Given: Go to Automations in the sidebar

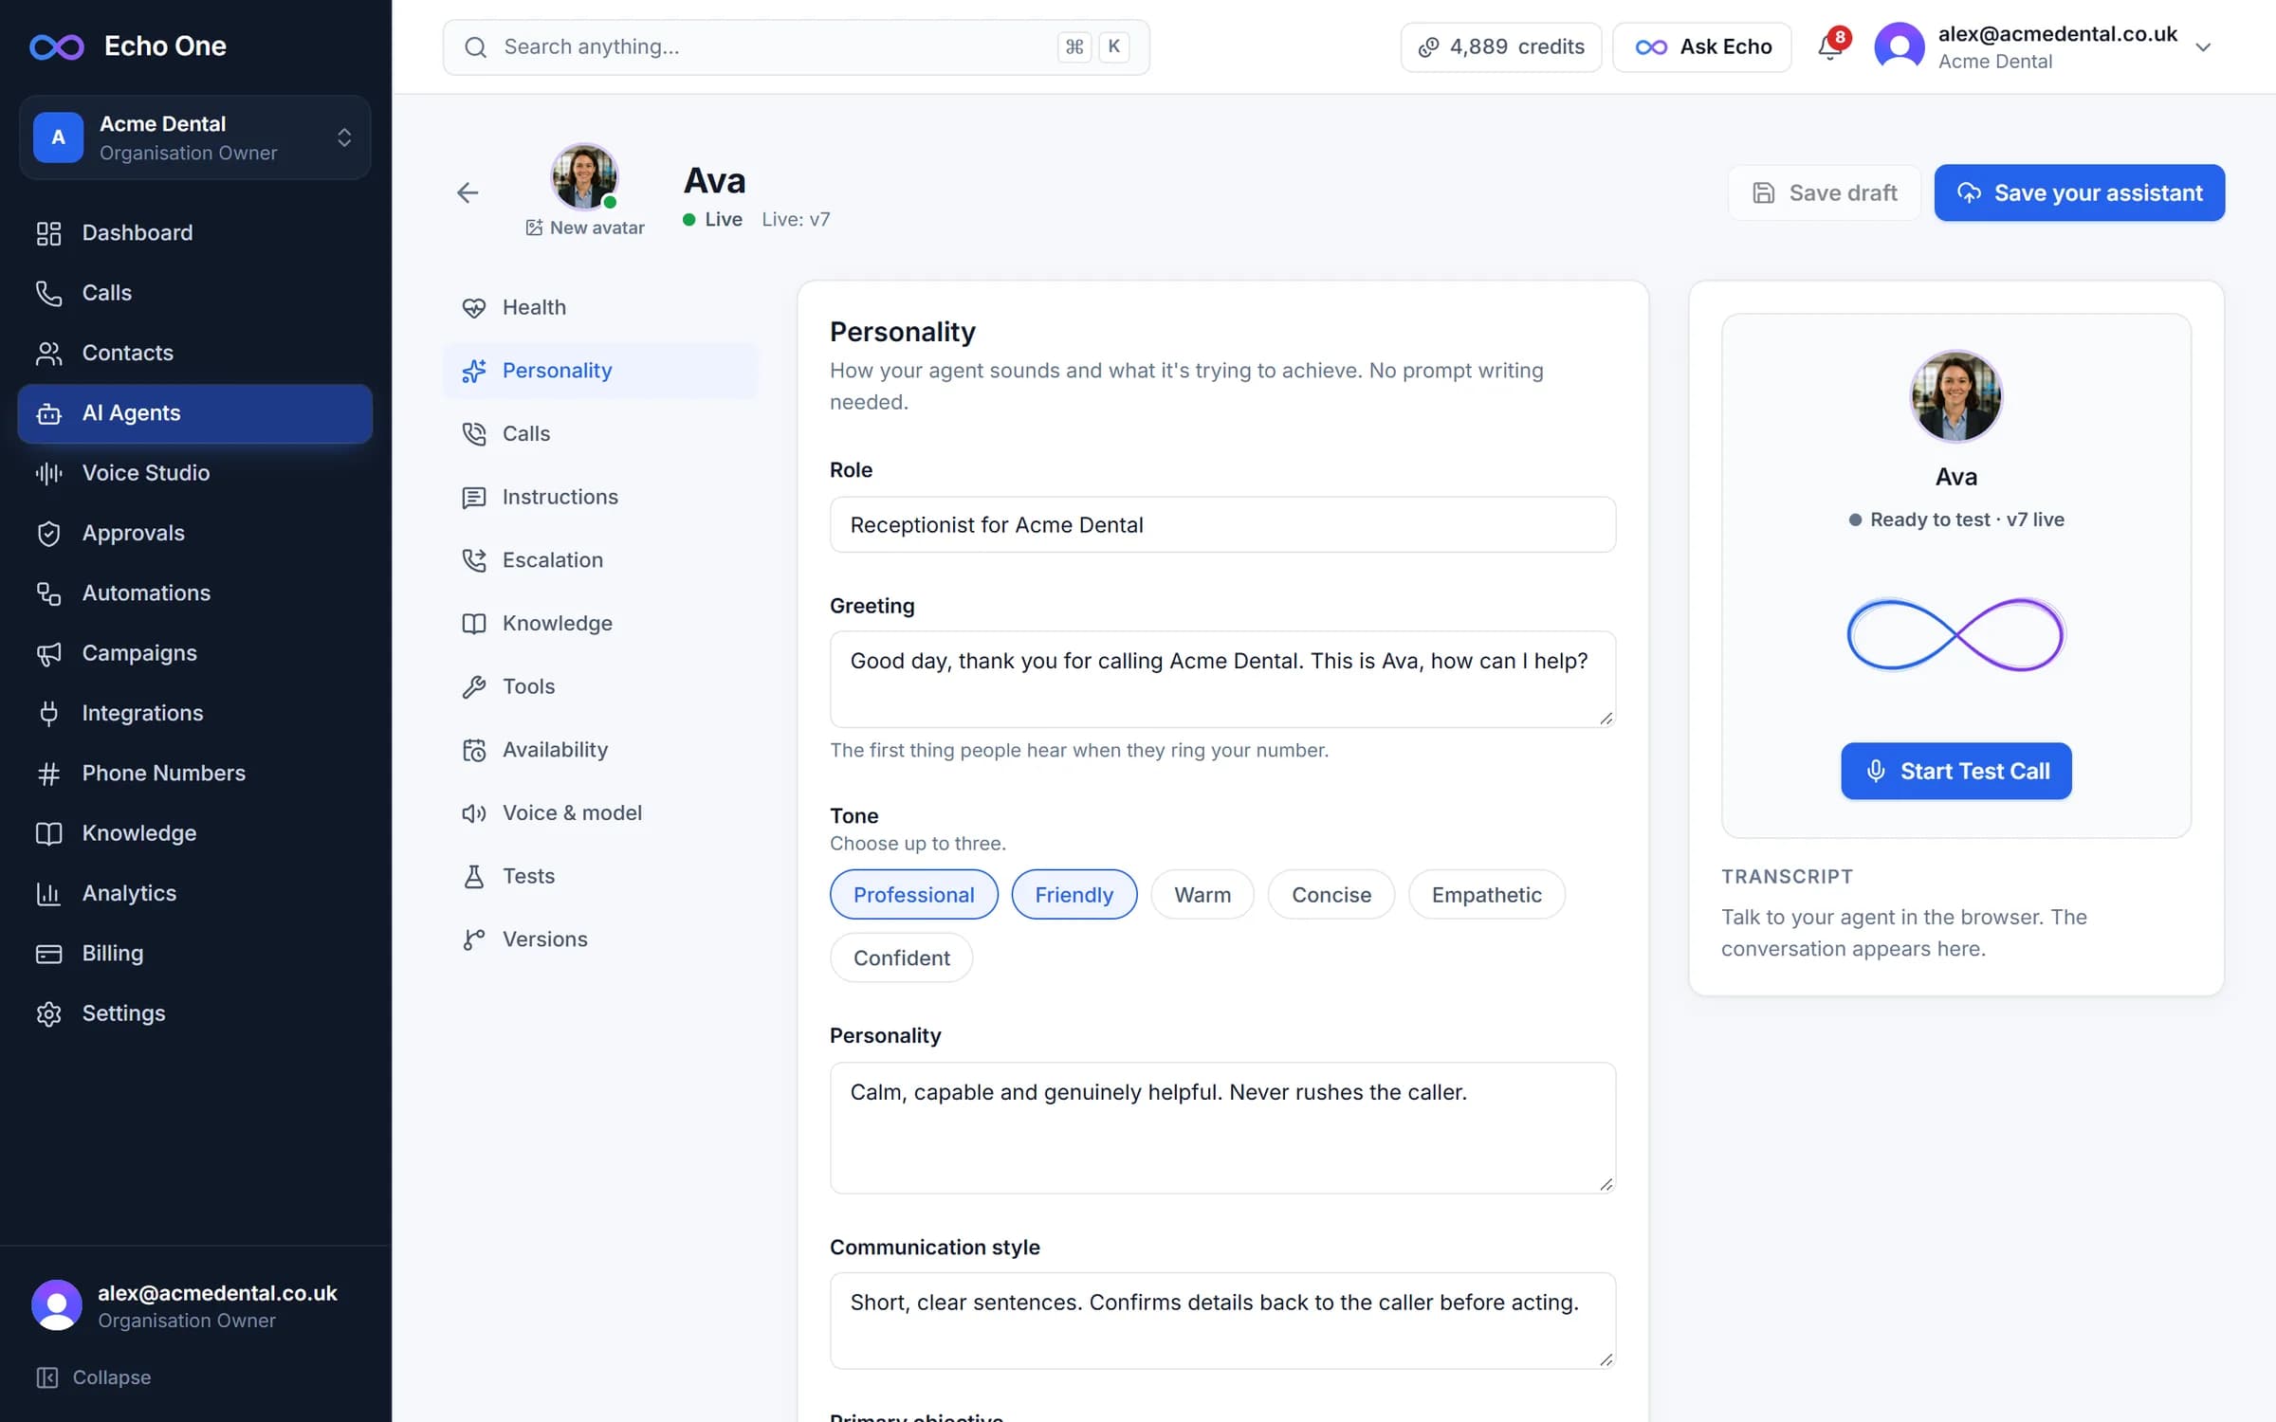Looking at the screenshot, I should [x=194, y=592].
